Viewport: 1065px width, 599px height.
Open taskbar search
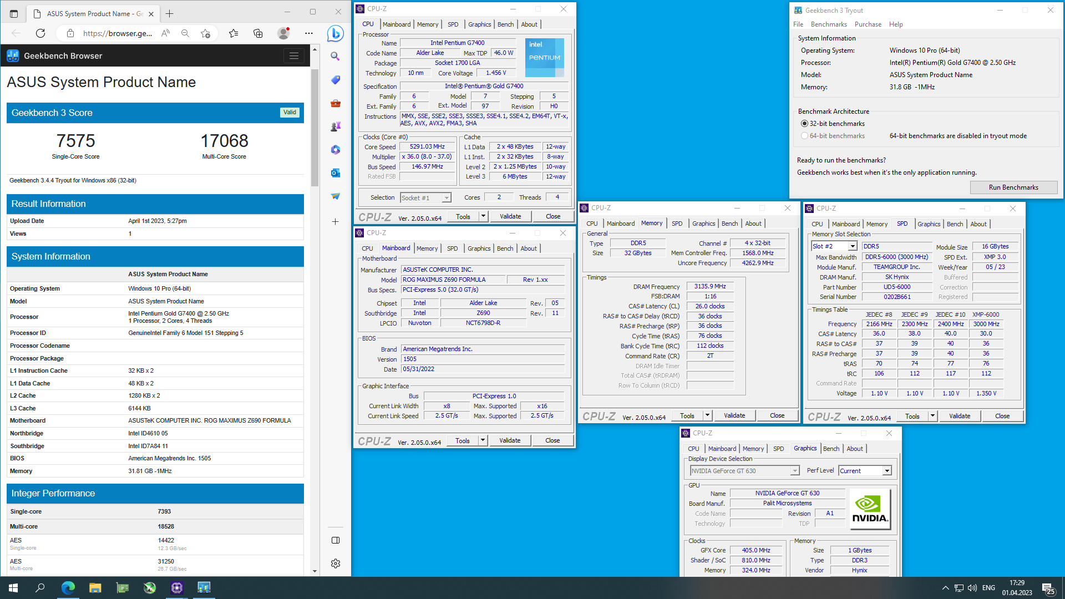point(40,587)
